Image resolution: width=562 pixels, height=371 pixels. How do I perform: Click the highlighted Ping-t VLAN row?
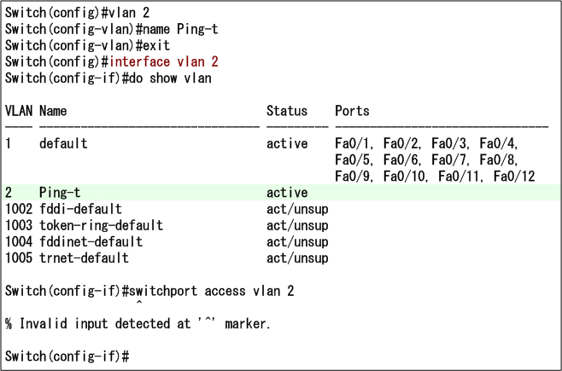(281, 192)
